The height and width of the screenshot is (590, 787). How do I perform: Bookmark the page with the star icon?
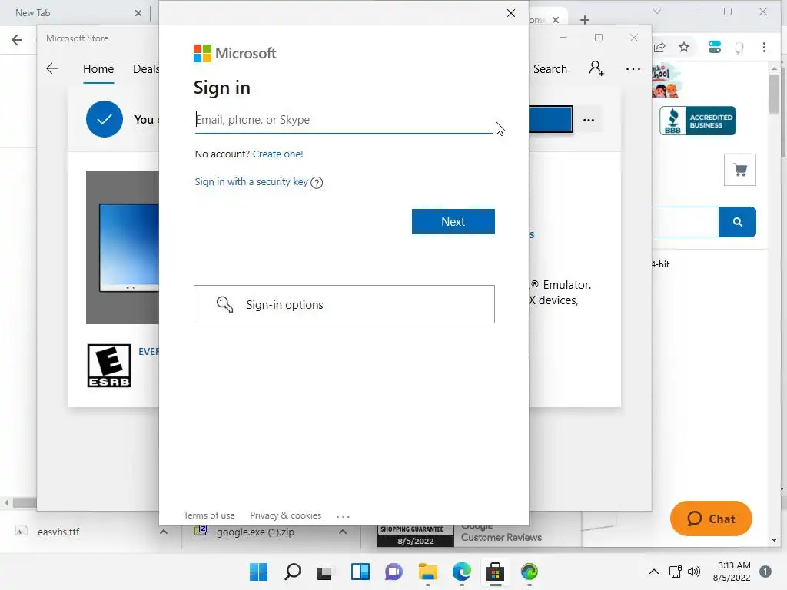coord(684,48)
